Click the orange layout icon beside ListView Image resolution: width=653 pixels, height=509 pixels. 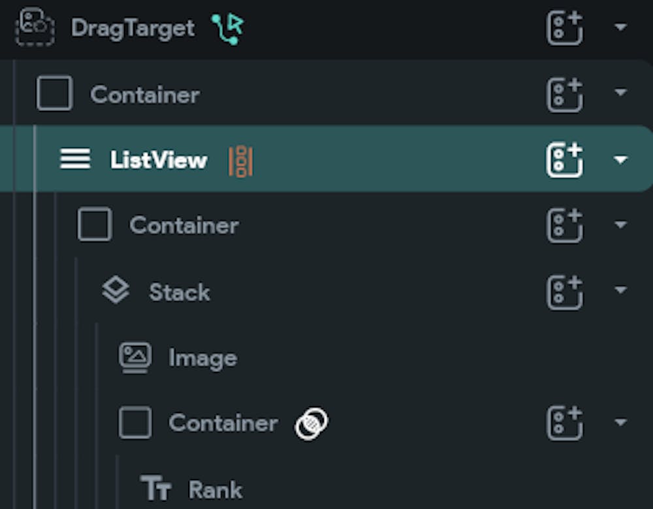point(240,161)
